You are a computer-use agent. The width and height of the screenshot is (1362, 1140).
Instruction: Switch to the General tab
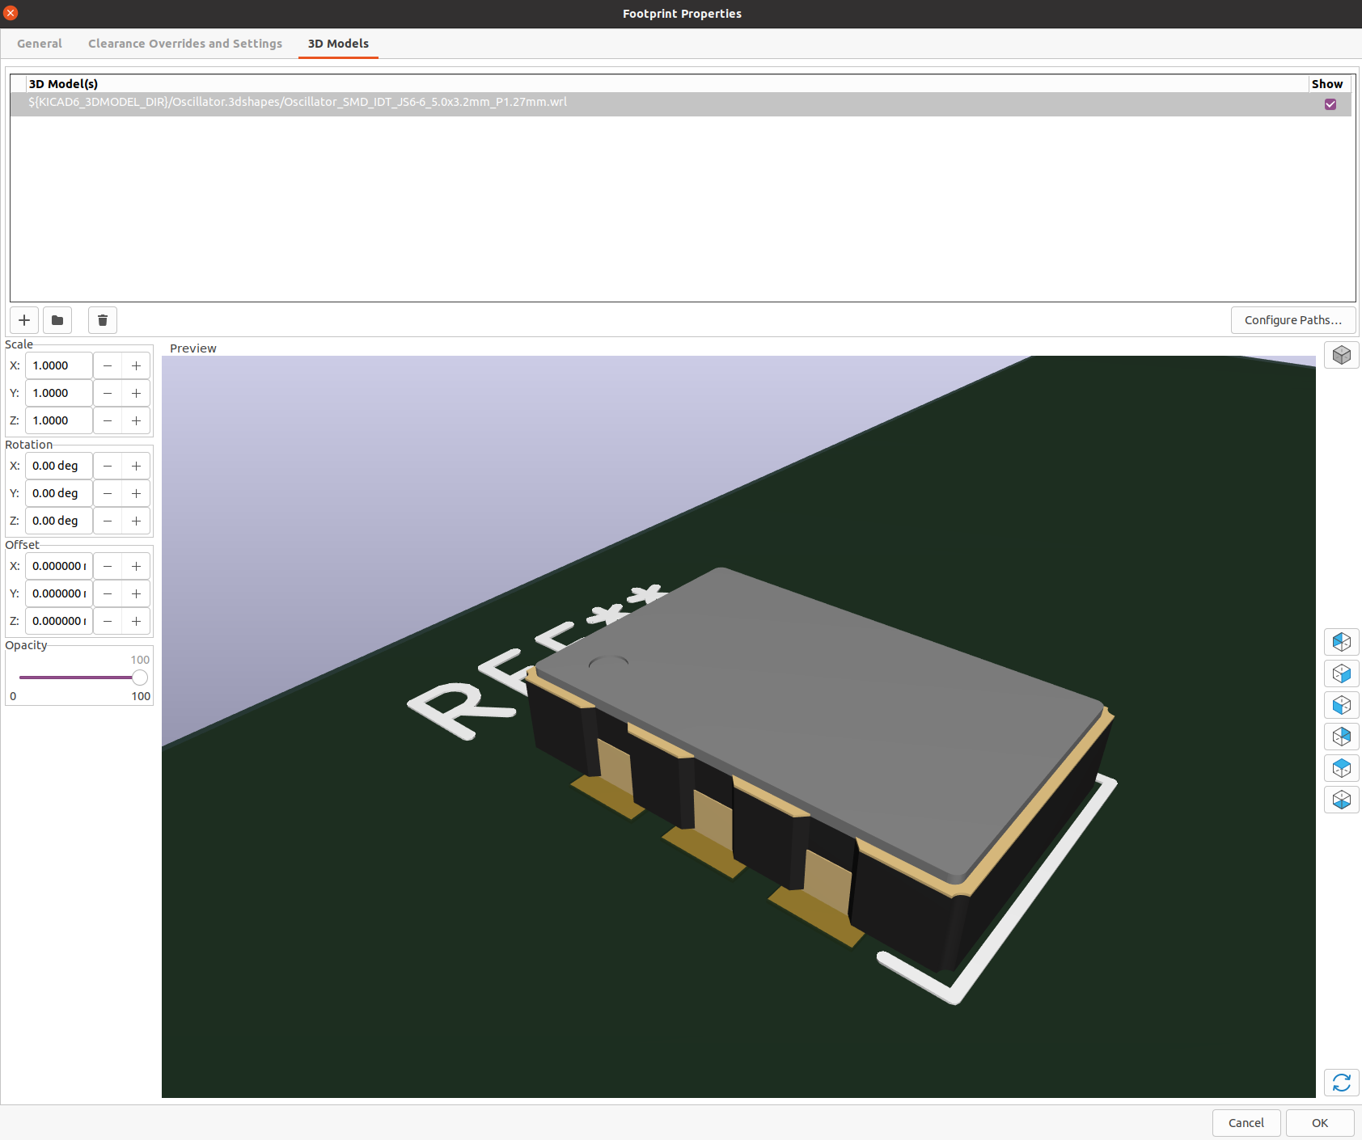[x=40, y=44]
